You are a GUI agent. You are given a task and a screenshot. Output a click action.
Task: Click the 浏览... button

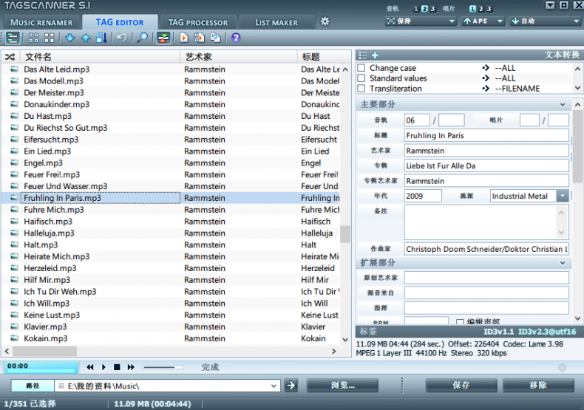(342, 385)
